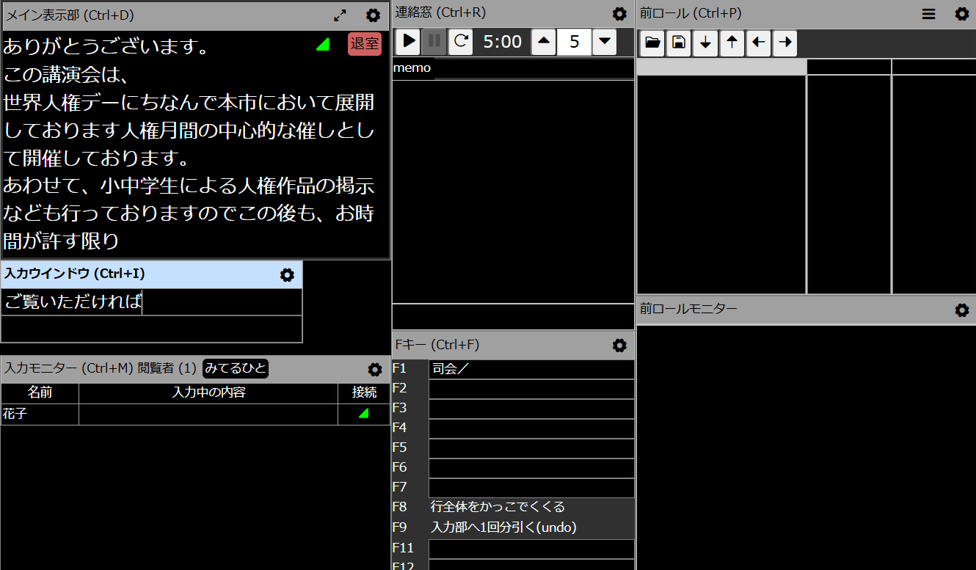Start the timer with the play button
The height and width of the screenshot is (570, 976).
coord(408,42)
